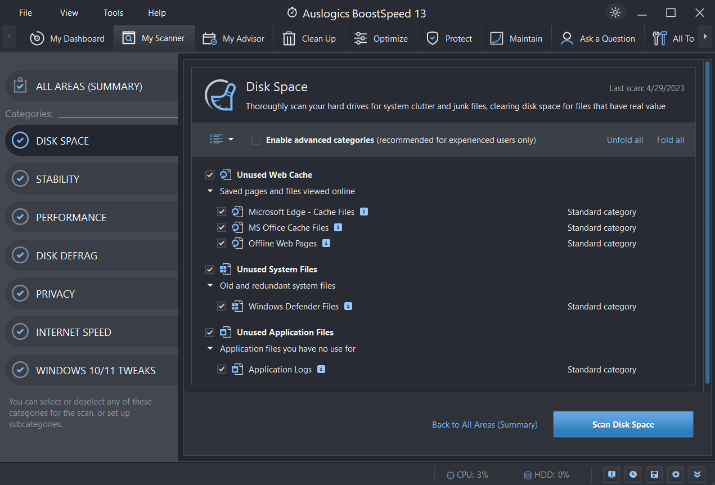Screen dimensions: 715x485
Task: Open the My Dashboard tab
Action: [x=67, y=38]
